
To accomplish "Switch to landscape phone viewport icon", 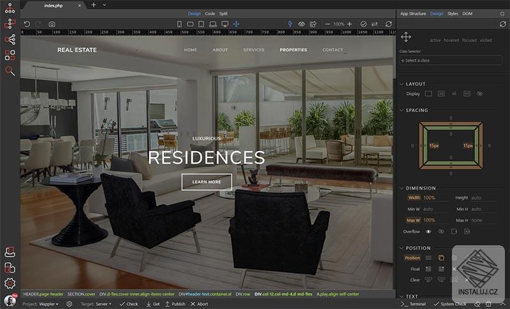I will pos(190,24).
